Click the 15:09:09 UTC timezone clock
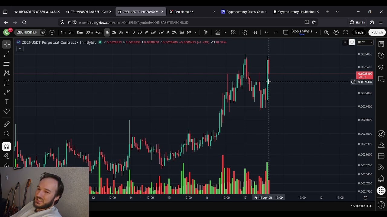The width and height of the screenshot is (387, 217). pyautogui.click(x=361, y=206)
